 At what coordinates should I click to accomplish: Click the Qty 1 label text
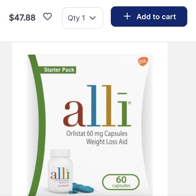click(x=77, y=18)
